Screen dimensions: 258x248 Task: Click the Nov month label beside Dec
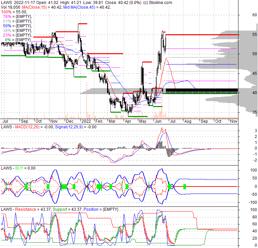tap(54, 121)
